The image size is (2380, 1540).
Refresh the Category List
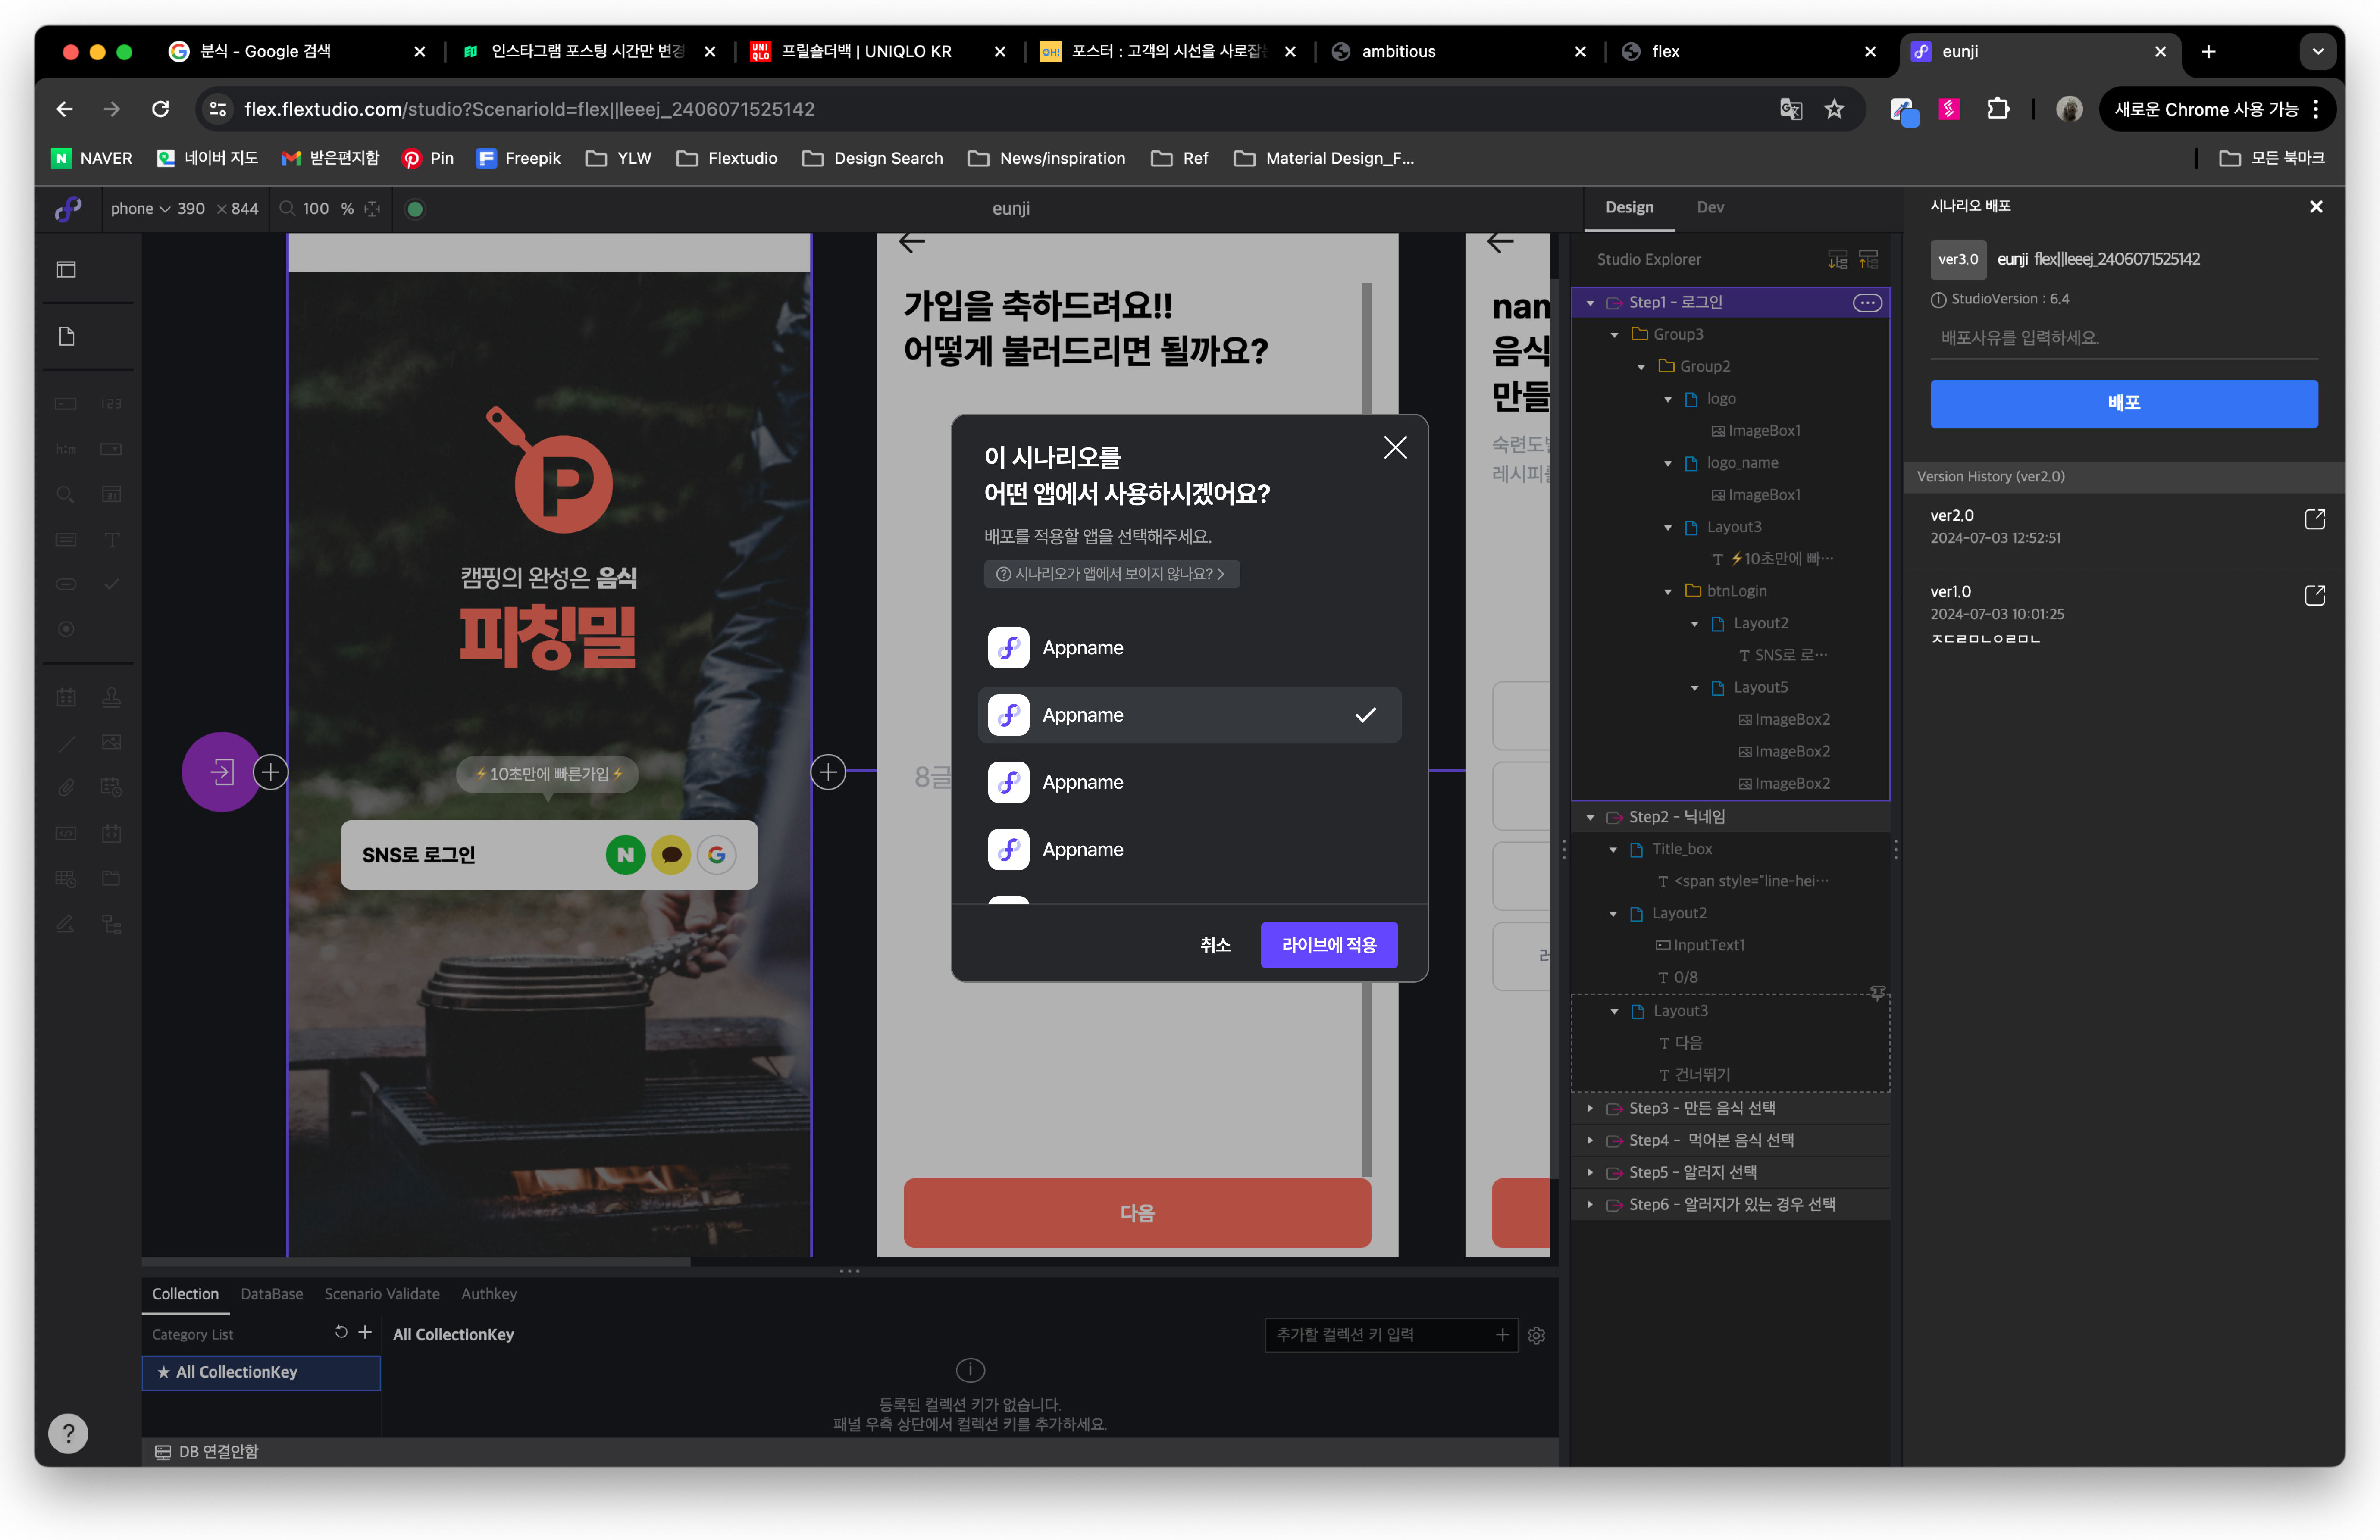click(x=341, y=1333)
